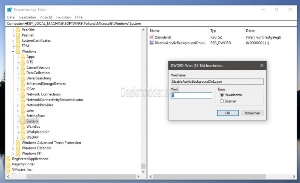300x183 pixels.
Task: Select the DriverSearching folder icon
Action: (x=23, y=78)
